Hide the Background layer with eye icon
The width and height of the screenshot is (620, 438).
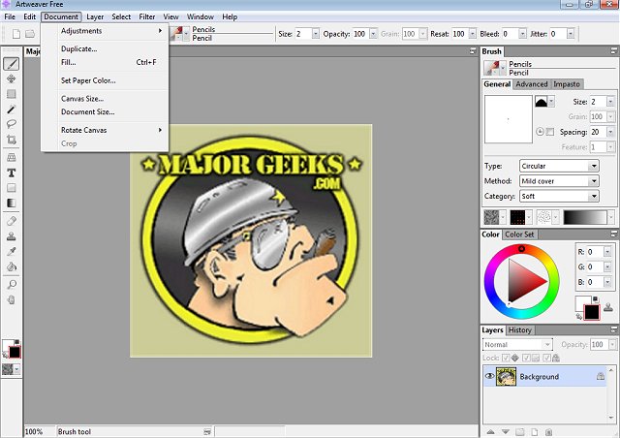point(489,377)
